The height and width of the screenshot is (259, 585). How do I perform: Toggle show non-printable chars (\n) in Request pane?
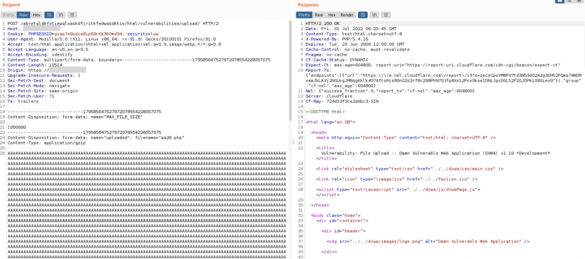(60, 15)
